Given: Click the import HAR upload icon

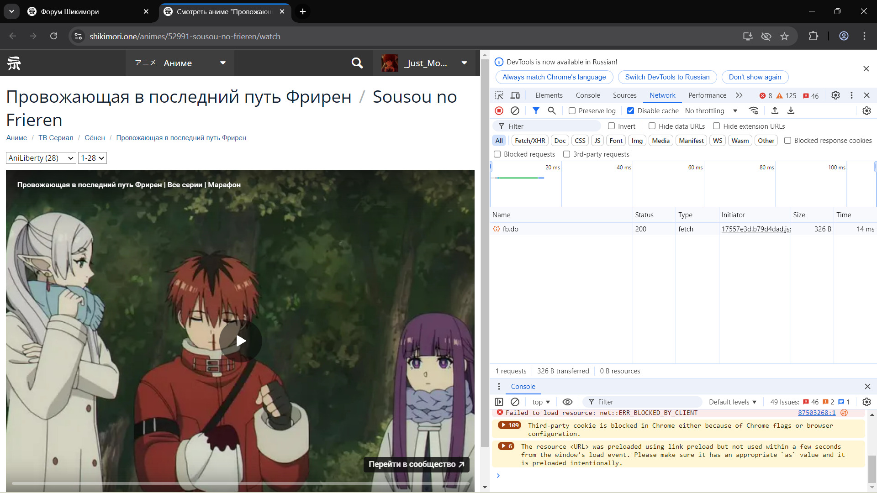Looking at the screenshot, I should pyautogui.click(x=775, y=111).
